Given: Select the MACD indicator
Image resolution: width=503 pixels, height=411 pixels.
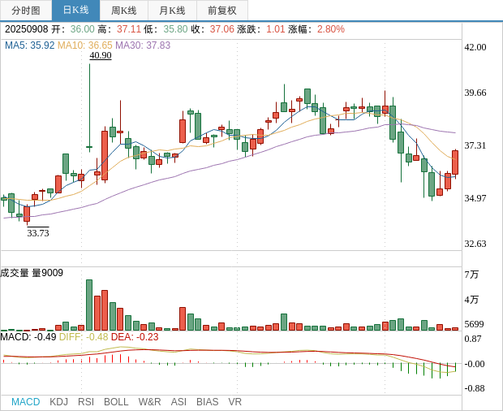Looking at the screenshot, I should pos(26,402).
